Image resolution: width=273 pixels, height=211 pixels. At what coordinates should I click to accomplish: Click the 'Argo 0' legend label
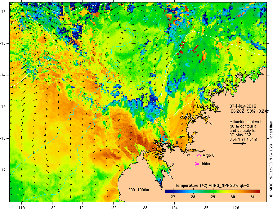click(x=208, y=155)
